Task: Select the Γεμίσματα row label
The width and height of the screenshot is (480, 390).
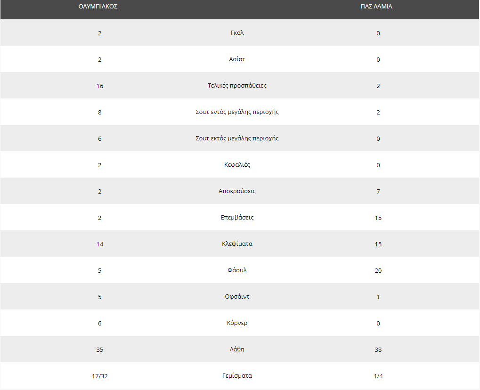Action: (x=237, y=375)
